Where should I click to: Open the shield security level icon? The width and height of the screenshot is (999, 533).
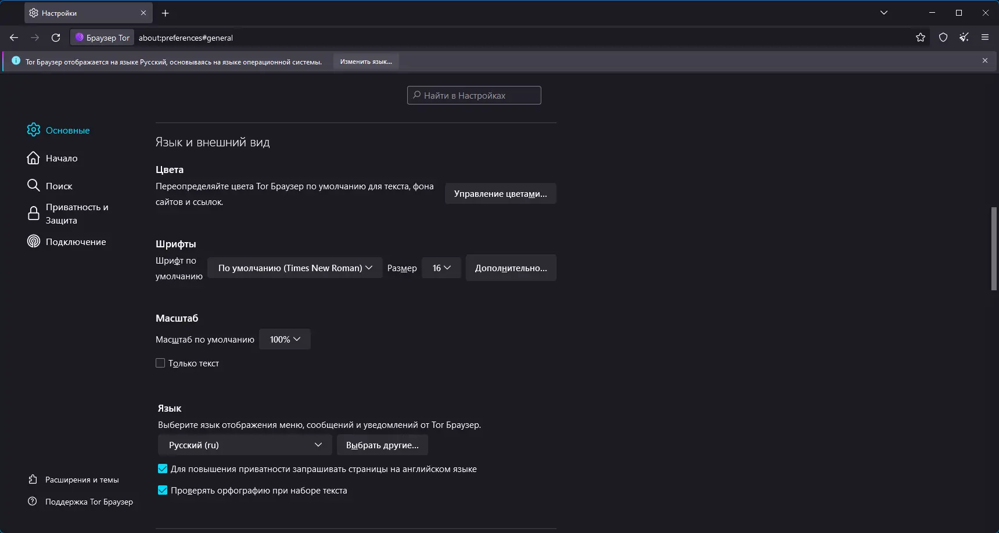(x=943, y=38)
